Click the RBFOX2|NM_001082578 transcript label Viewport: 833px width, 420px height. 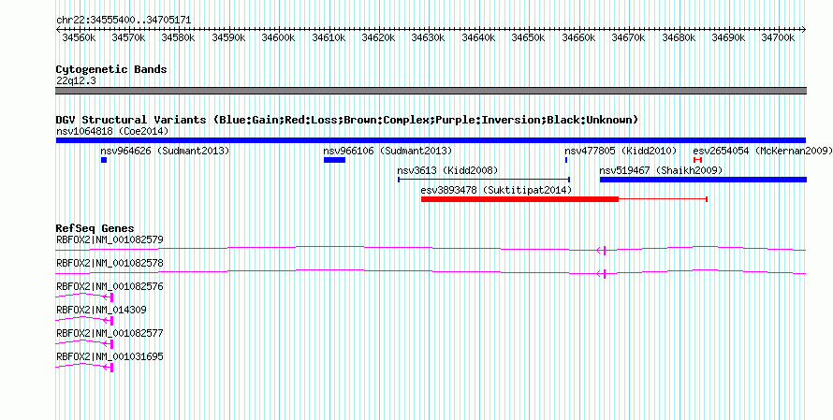click(110, 264)
